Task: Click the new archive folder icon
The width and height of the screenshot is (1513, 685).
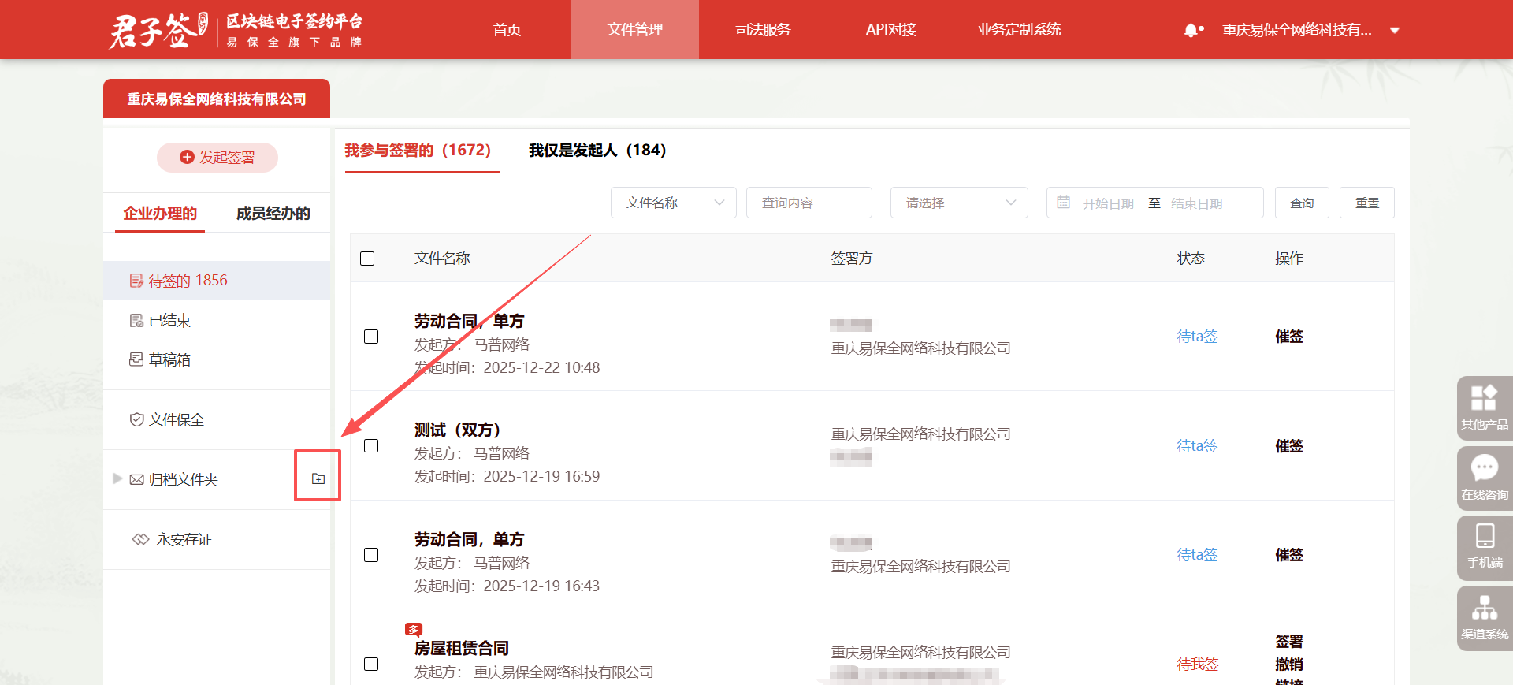Action: click(318, 478)
